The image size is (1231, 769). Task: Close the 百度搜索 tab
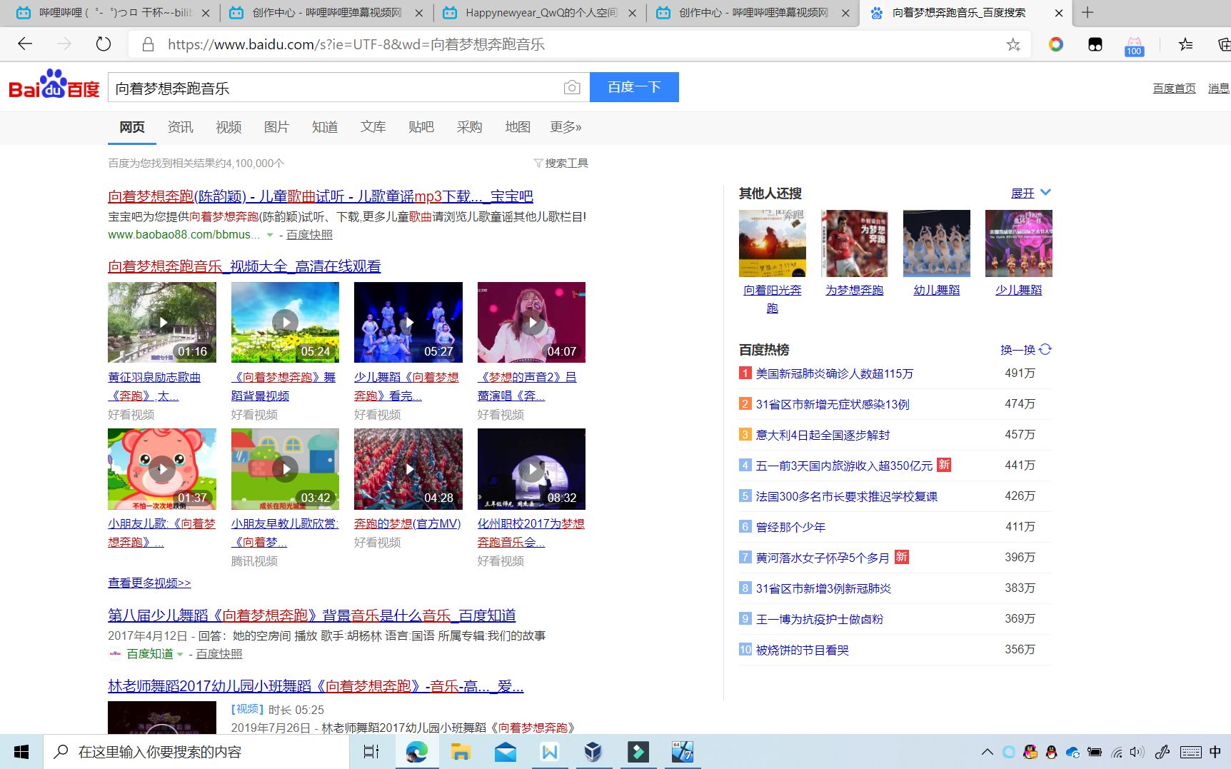pyautogui.click(x=1058, y=13)
